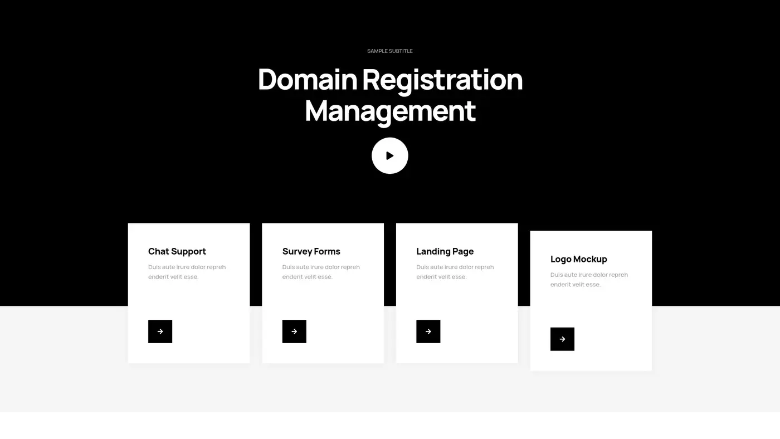The height and width of the screenshot is (439, 780).
Task: Click the Domain Registration Management heading
Action: point(389,95)
